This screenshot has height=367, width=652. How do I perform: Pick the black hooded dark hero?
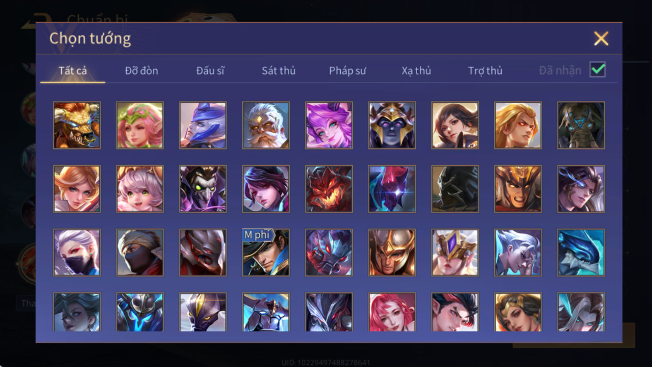pyautogui.click(x=455, y=189)
